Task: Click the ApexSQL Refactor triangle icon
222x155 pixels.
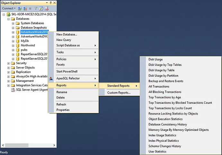Action: (51, 78)
